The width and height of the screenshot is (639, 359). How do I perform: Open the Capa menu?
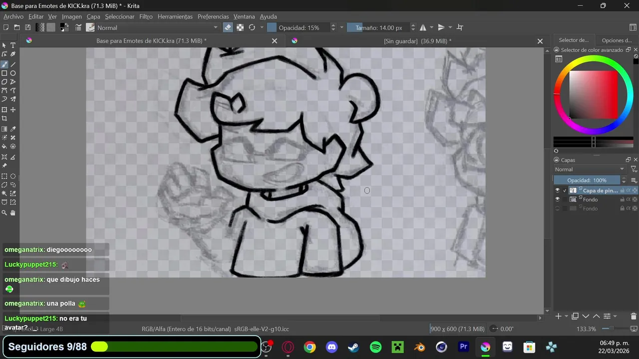93,16
